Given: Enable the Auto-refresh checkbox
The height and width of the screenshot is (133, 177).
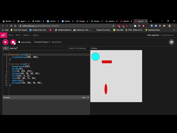Looking at the screenshot, I should click(x=19, y=42).
